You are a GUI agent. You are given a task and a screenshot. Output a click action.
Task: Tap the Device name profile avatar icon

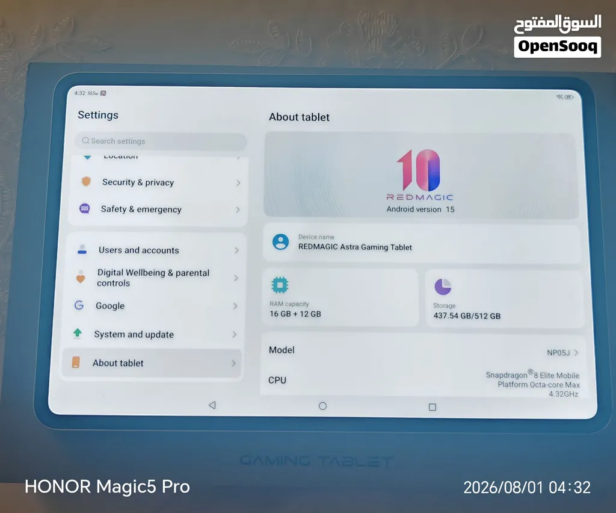click(x=280, y=242)
